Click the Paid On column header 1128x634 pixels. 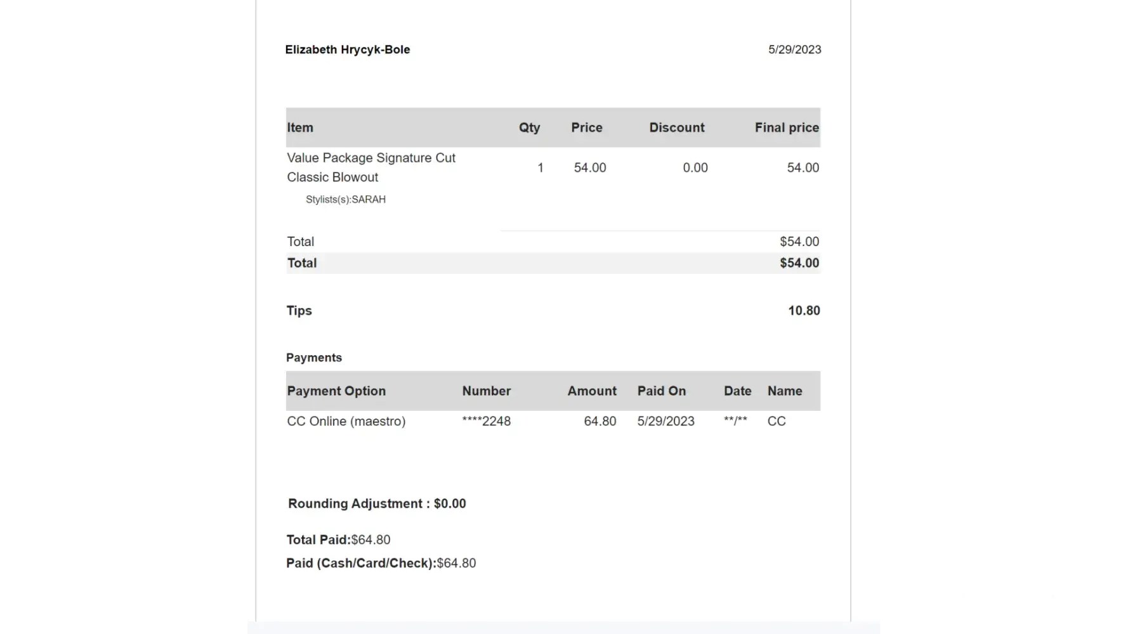661,391
